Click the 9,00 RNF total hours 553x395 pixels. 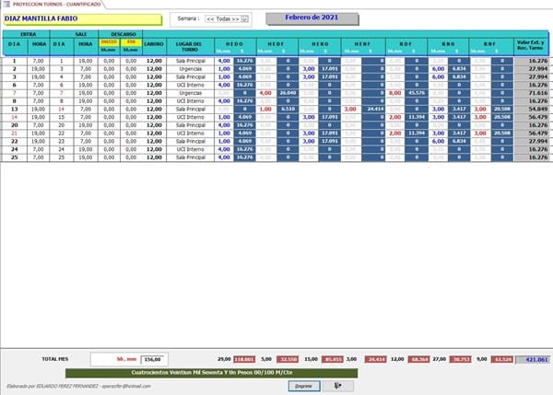(x=482, y=359)
